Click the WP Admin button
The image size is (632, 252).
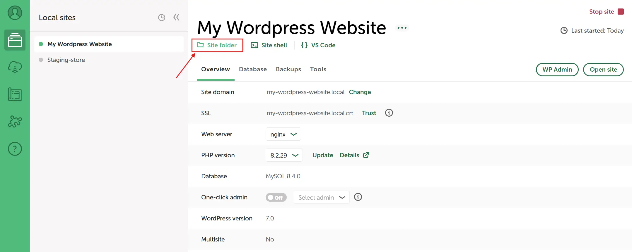tap(557, 70)
